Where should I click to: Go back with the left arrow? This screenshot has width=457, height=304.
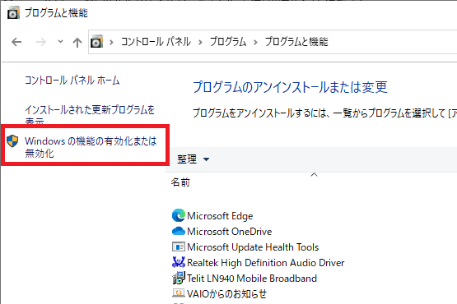click(16, 42)
